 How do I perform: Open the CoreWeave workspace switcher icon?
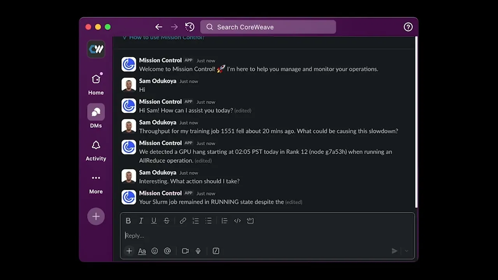(x=96, y=49)
